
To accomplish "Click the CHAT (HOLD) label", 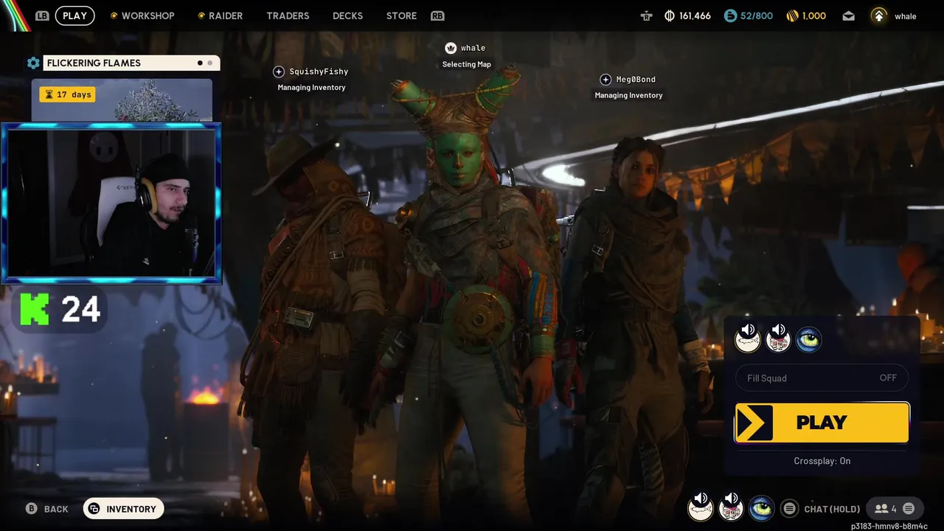I will (832, 509).
